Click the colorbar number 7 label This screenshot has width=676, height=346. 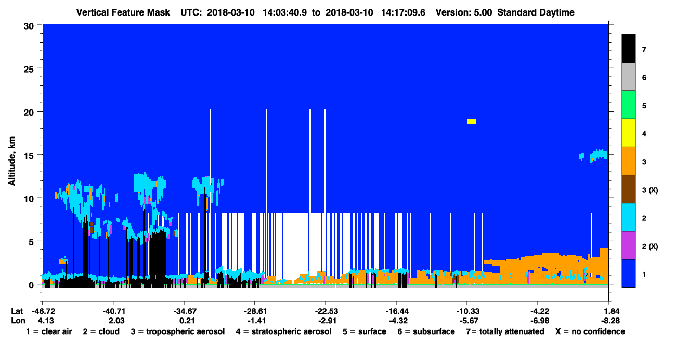click(x=644, y=50)
